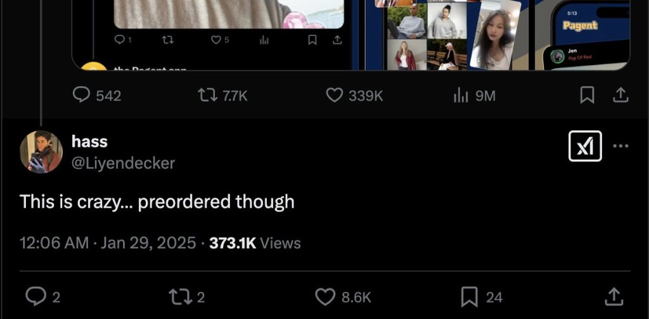The height and width of the screenshot is (319, 649).
Task: Click reply icon with 542 comments
Action: [97, 96]
